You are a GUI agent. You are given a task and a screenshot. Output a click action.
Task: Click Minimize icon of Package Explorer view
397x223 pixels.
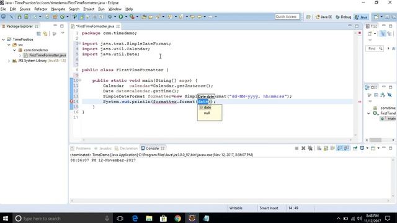coord(55,26)
